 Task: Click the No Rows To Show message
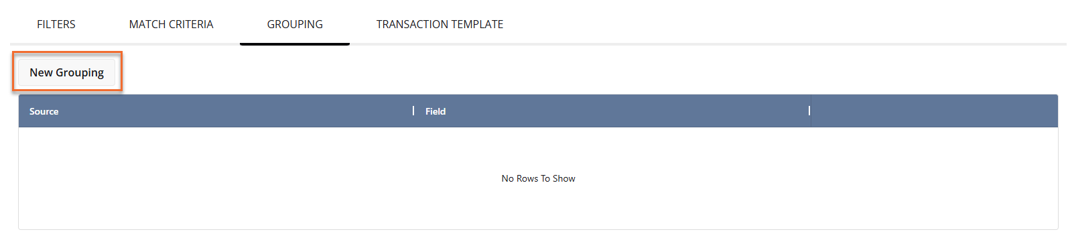tap(538, 178)
